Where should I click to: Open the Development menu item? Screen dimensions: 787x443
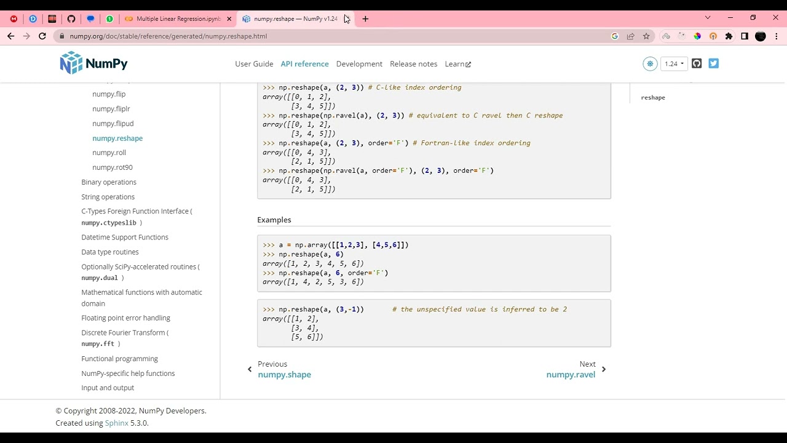click(x=359, y=64)
